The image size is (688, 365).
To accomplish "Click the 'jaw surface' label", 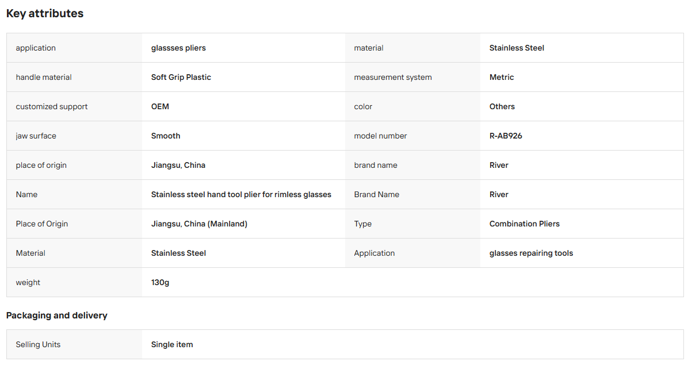I will click(x=36, y=136).
